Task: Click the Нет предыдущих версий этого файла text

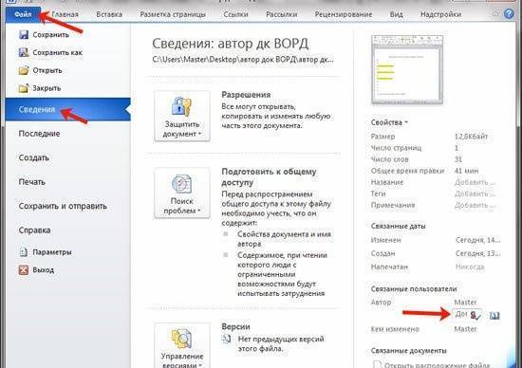Action: [x=281, y=343]
